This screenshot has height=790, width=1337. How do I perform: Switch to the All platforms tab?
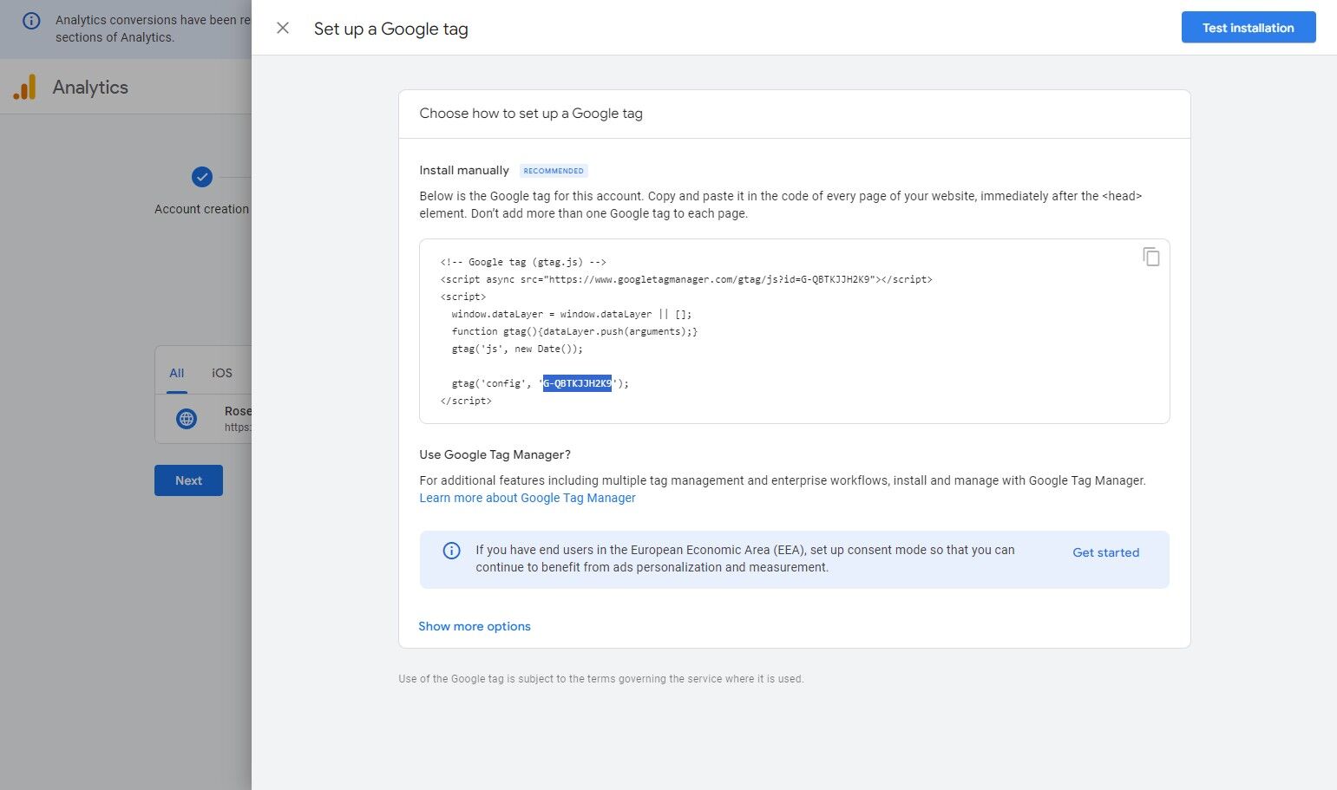[177, 373]
